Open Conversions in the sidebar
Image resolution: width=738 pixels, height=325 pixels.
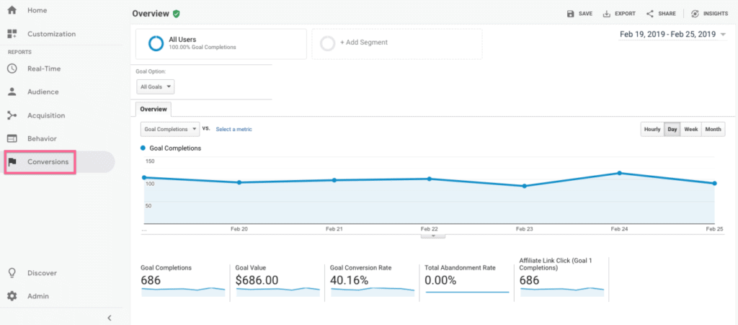[x=48, y=162]
